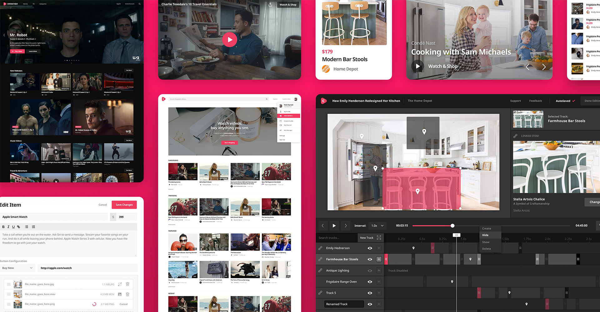Click the playhead handle on timeline ruler
The height and width of the screenshot is (312, 600).
click(456, 235)
